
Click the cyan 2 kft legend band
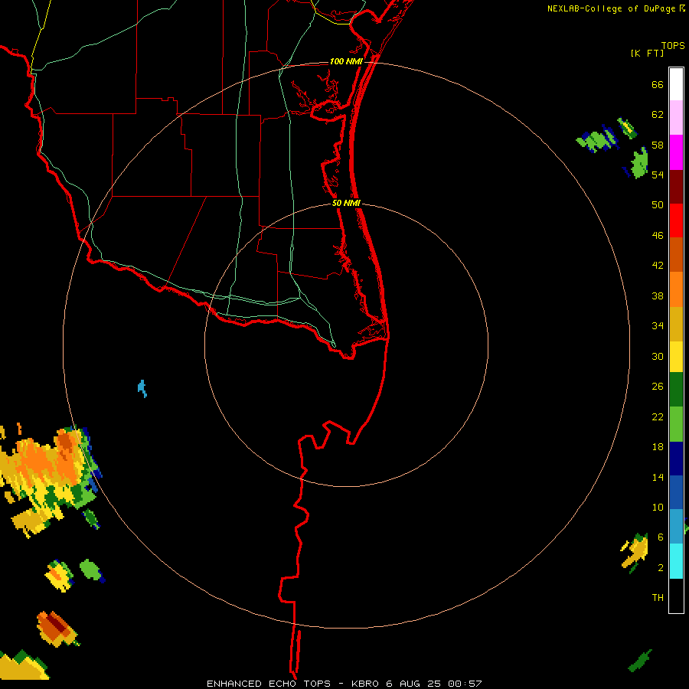coord(676,561)
